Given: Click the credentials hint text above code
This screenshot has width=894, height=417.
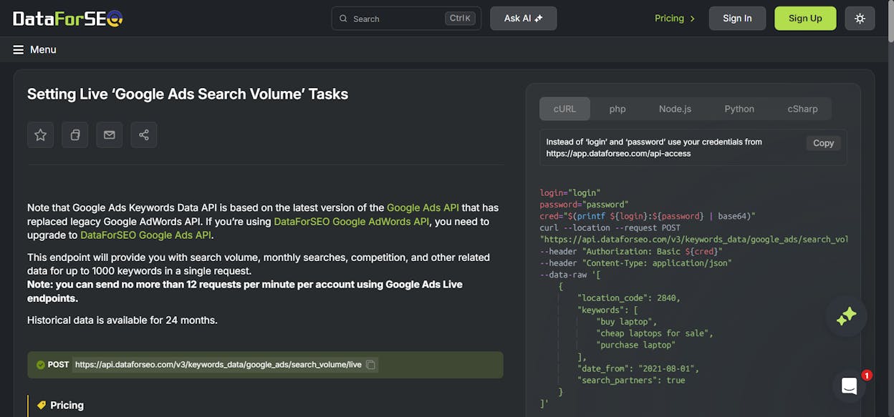Looking at the screenshot, I should 654,147.
